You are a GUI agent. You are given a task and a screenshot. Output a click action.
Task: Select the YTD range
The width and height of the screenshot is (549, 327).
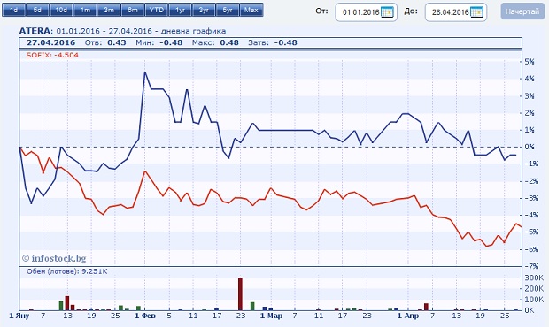click(157, 10)
